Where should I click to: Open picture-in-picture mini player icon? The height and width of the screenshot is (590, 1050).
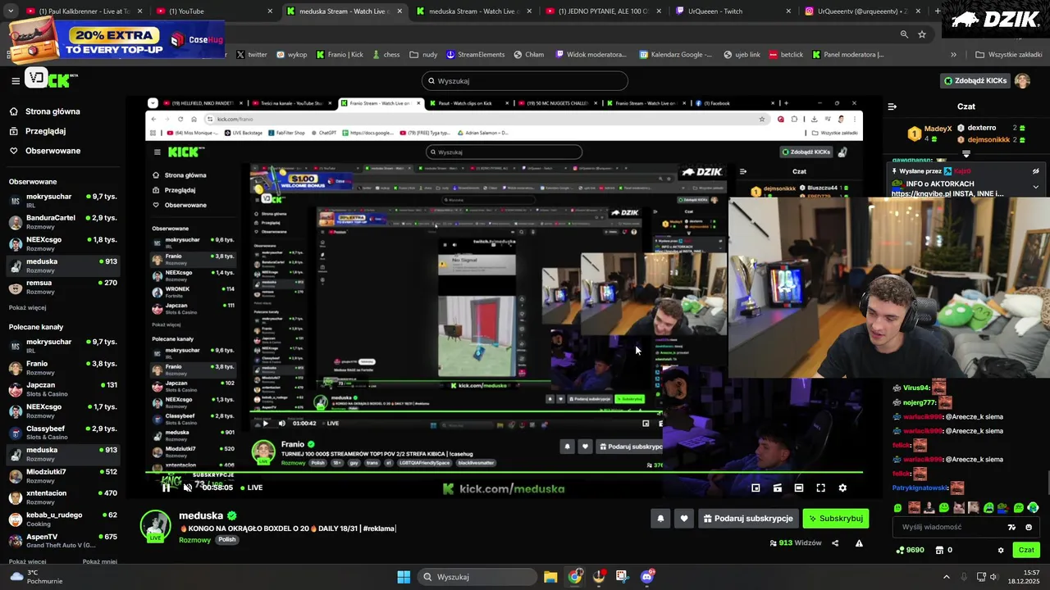(x=756, y=488)
